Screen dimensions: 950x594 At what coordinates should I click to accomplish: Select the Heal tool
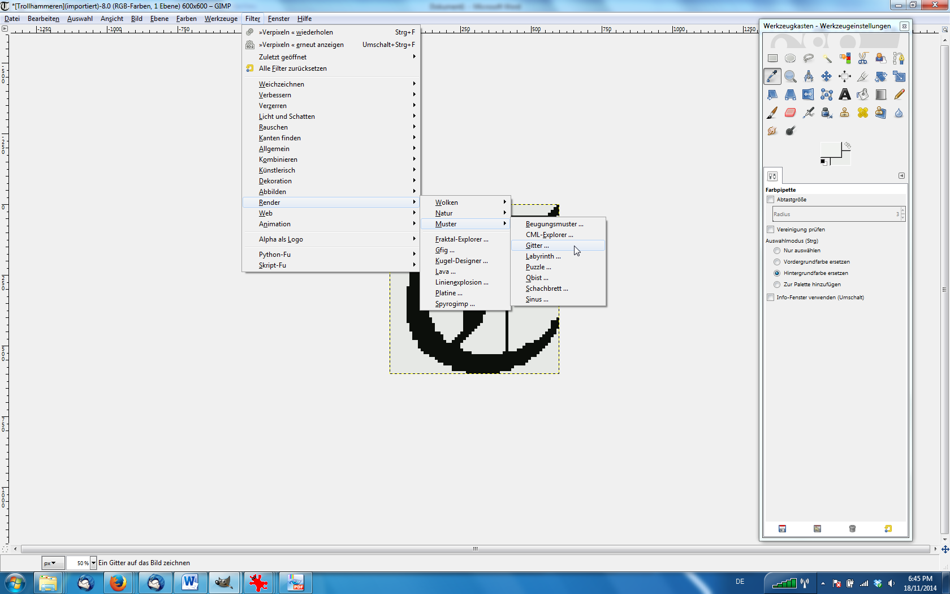(863, 113)
